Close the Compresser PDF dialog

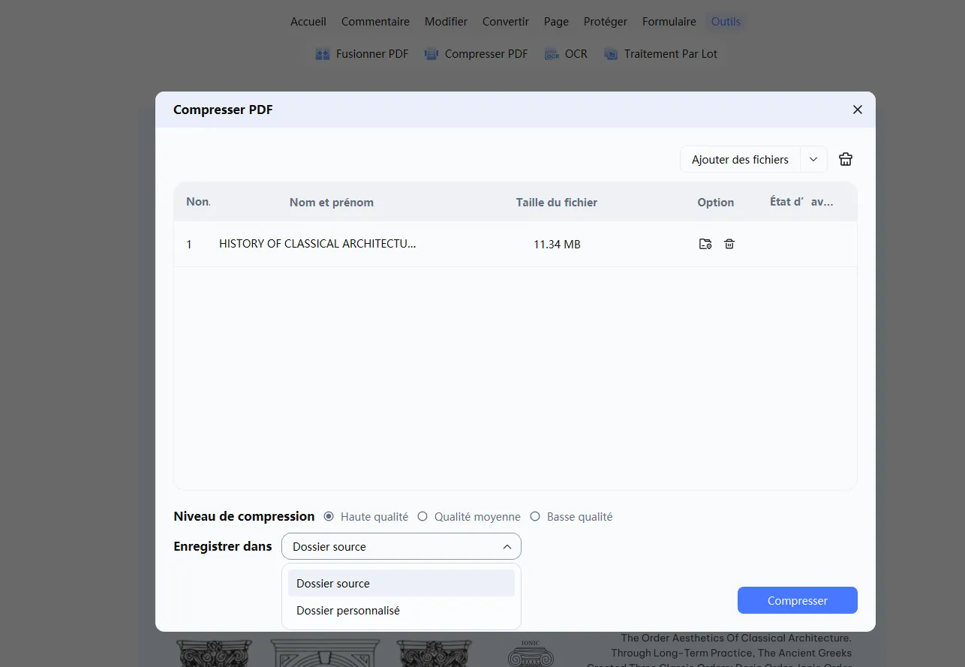click(858, 110)
